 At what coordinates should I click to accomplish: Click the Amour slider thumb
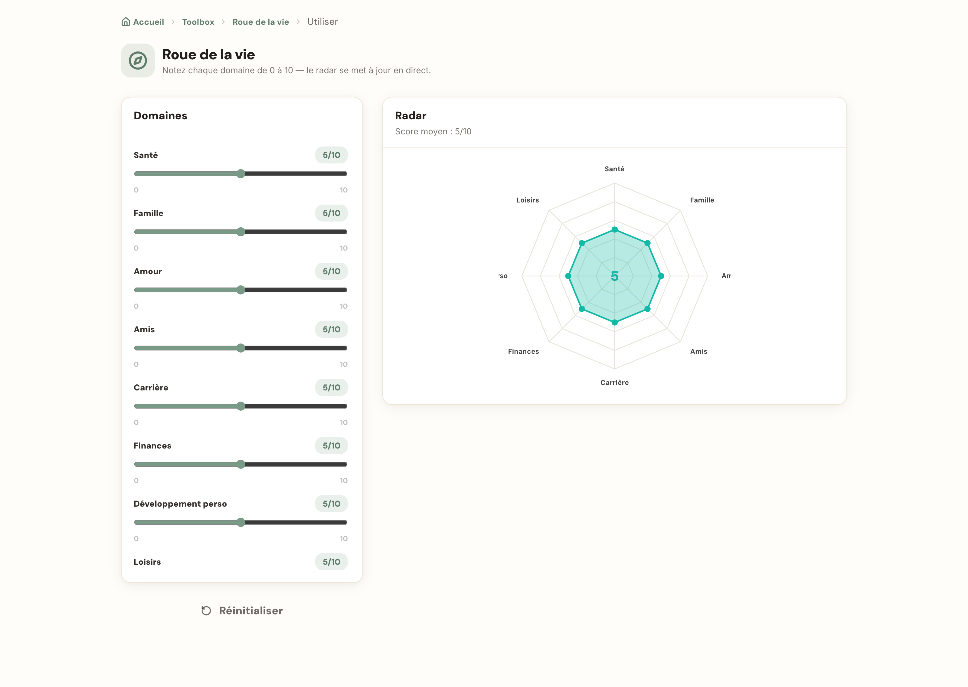[x=241, y=290]
